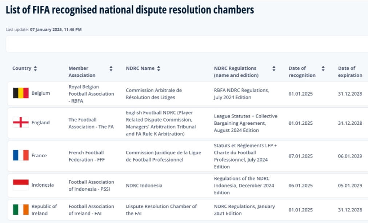Image resolution: width=368 pixels, height=223 pixels.
Task: Sort by NDRC Name arrows
Action: pyautogui.click(x=159, y=68)
